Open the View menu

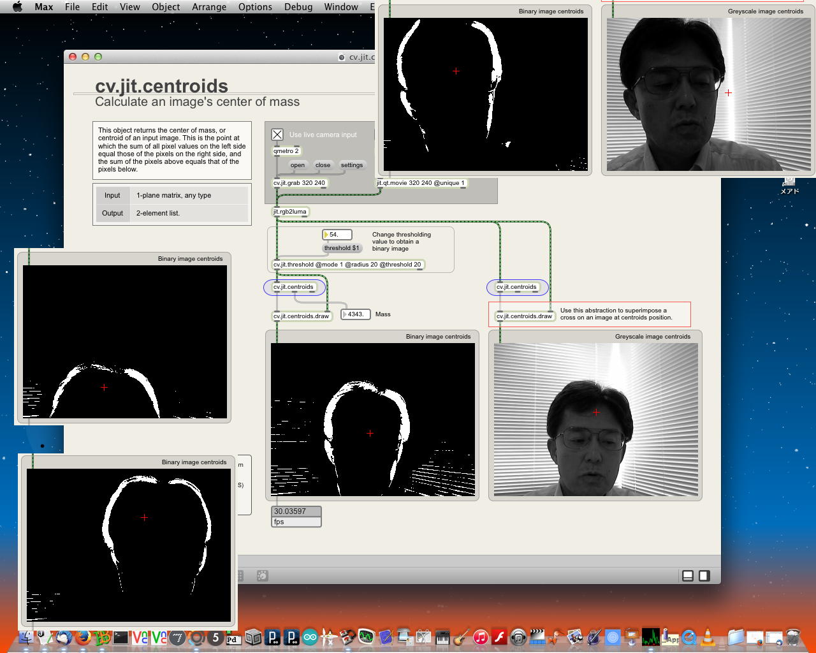(x=130, y=6)
